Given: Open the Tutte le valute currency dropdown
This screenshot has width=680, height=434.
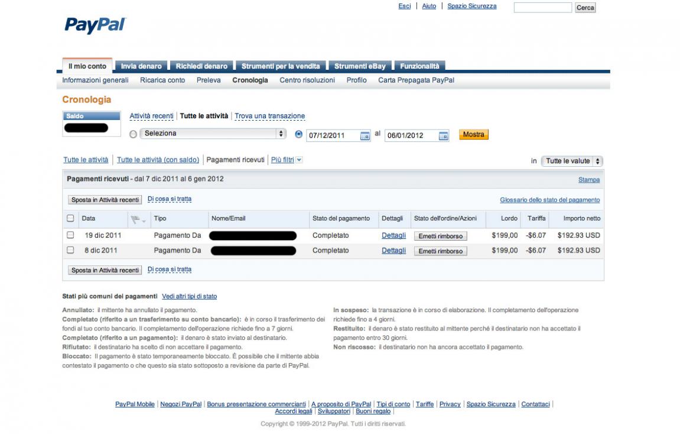Looking at the screenshot, I should (572, 161).
